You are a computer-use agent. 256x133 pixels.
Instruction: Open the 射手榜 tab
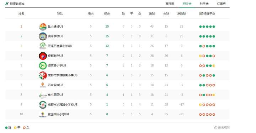tap(204, 4)
